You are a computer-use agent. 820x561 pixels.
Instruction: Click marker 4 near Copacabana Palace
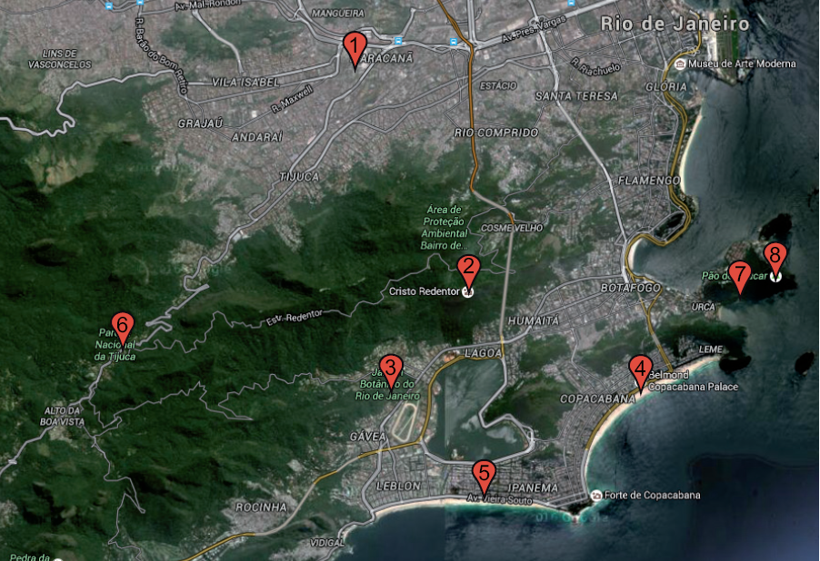pyautogui.click(x=640, y=371)
